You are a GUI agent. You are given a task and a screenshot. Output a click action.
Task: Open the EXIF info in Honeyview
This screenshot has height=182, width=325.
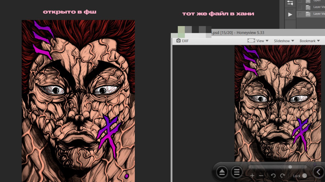183,41
